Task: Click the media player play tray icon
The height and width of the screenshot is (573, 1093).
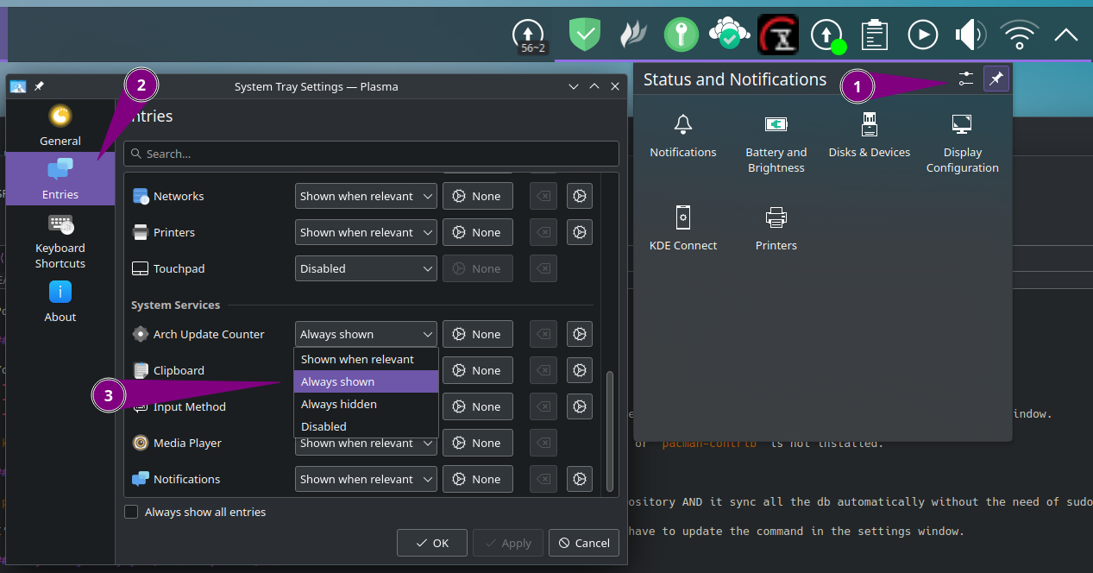Action: tap(923, 35)
